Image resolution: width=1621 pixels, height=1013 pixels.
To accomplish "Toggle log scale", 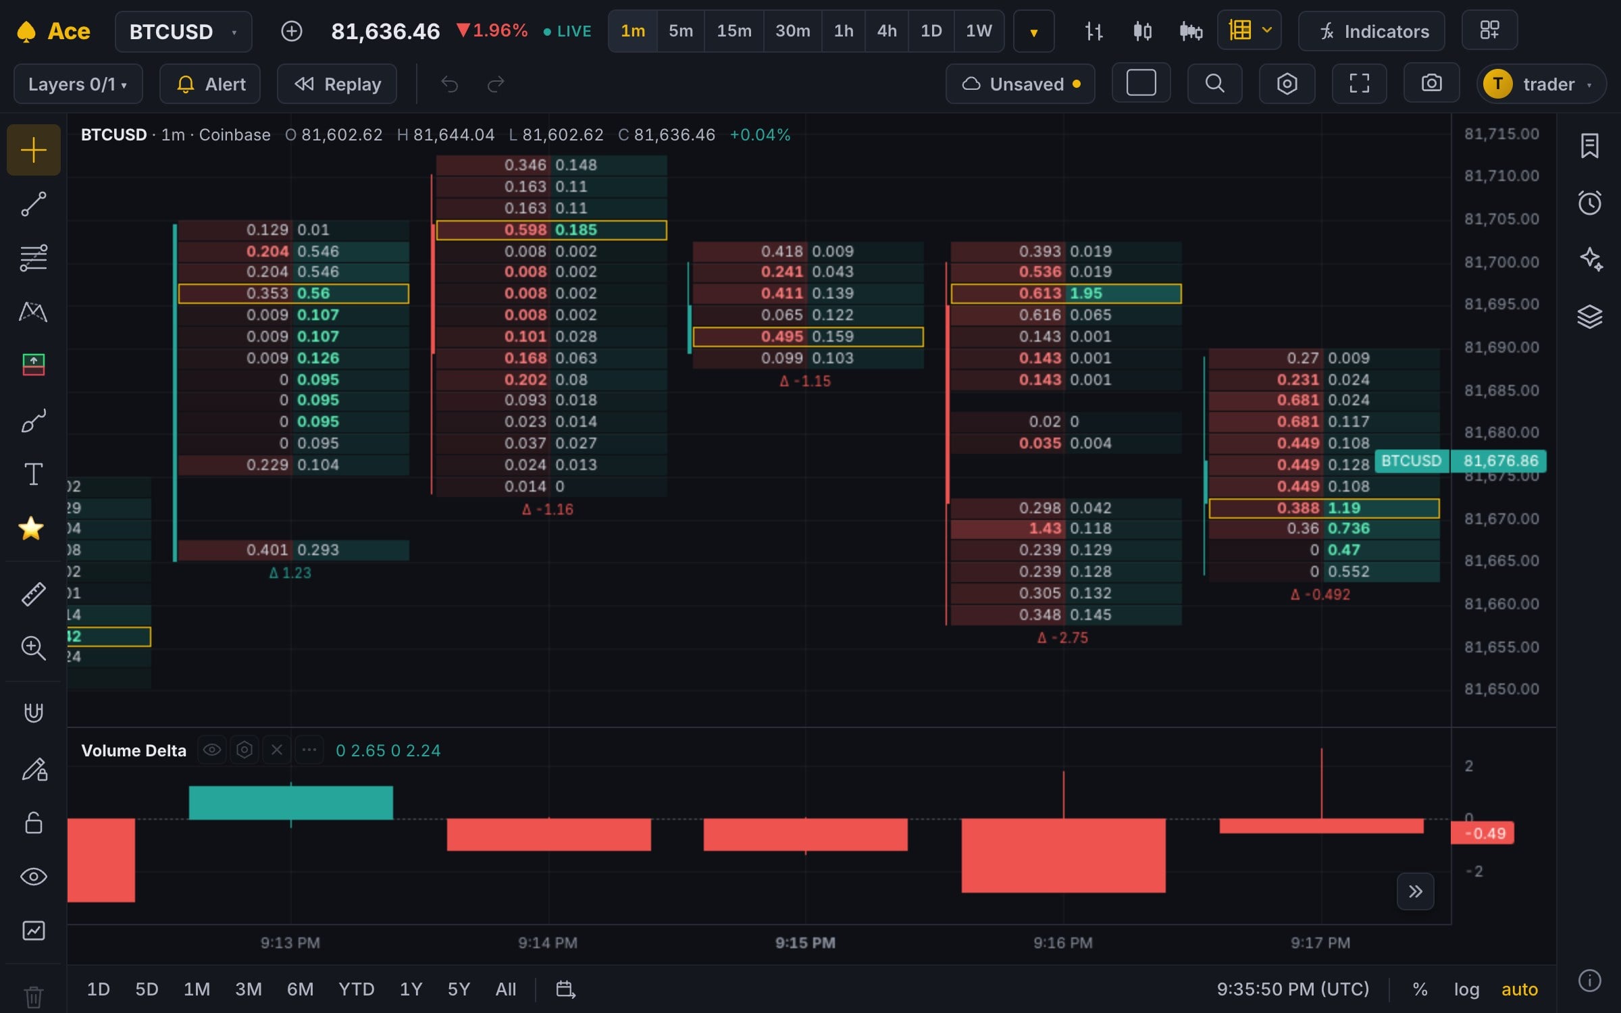I will coord(1466,989).
